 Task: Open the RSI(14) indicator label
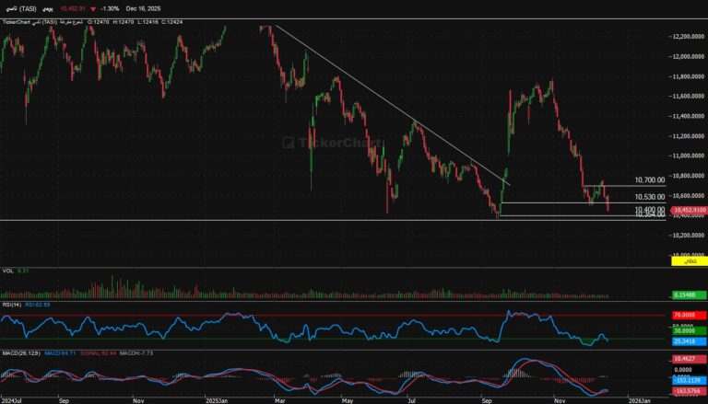coord(11,303)
